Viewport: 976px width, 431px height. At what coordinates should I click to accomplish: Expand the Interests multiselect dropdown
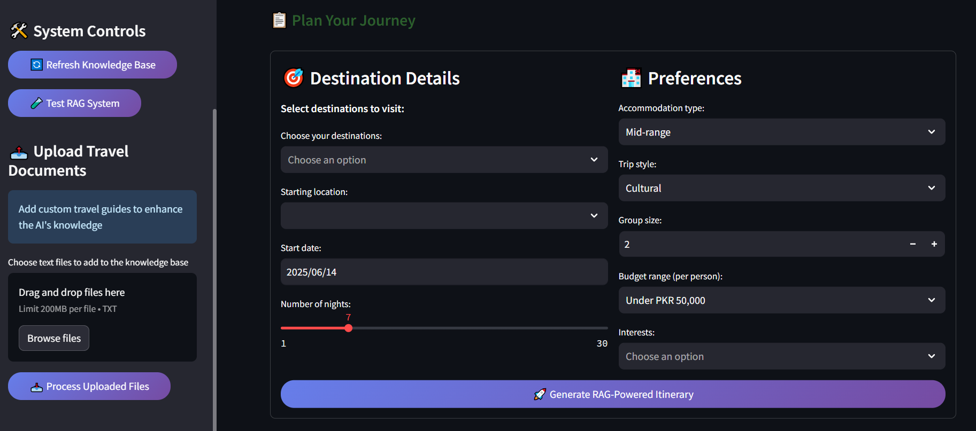[x=781, y=356]
